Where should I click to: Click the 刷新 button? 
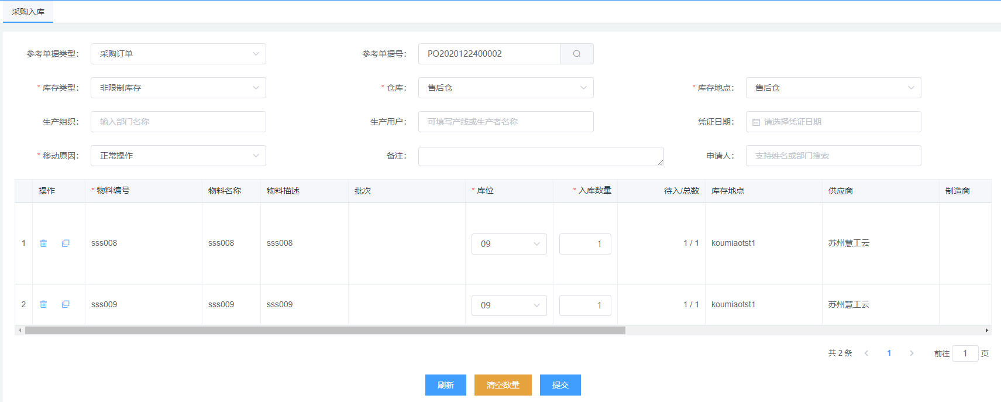[445, 385]
